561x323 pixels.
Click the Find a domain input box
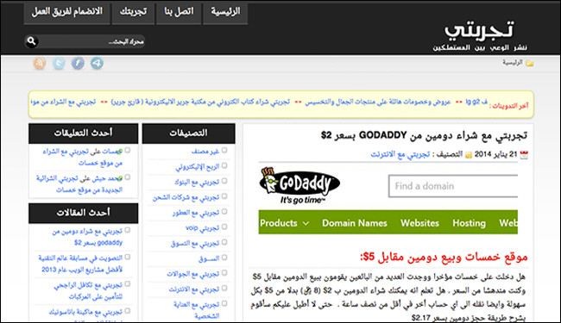tap(453, 186)
